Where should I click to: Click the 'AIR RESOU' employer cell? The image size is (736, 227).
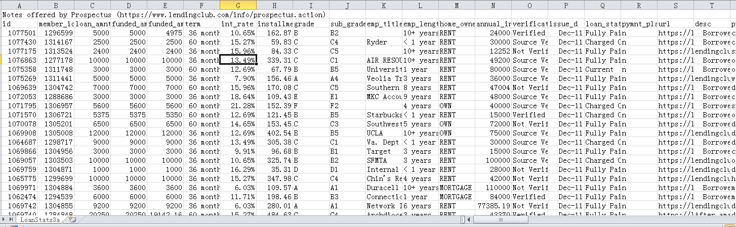[x=384, y=60]
